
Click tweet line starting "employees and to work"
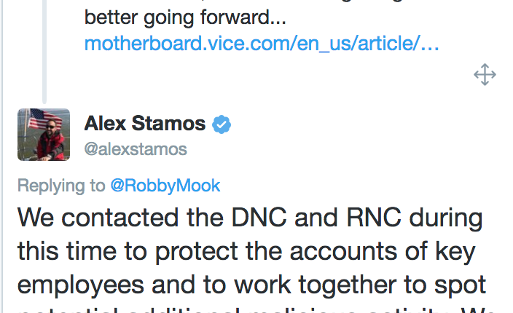coord(251,285)
